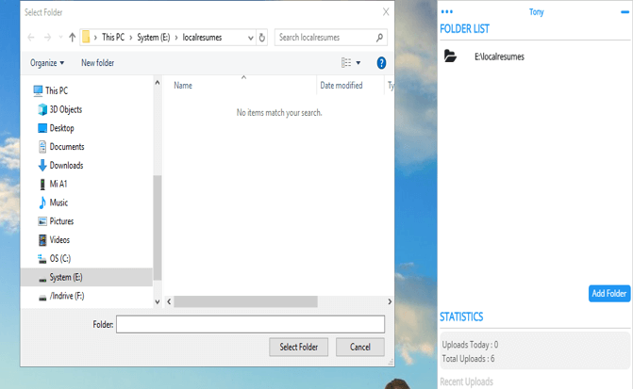
Task: Click the E:\localresumes folder icon
Action: coord(451,57)
